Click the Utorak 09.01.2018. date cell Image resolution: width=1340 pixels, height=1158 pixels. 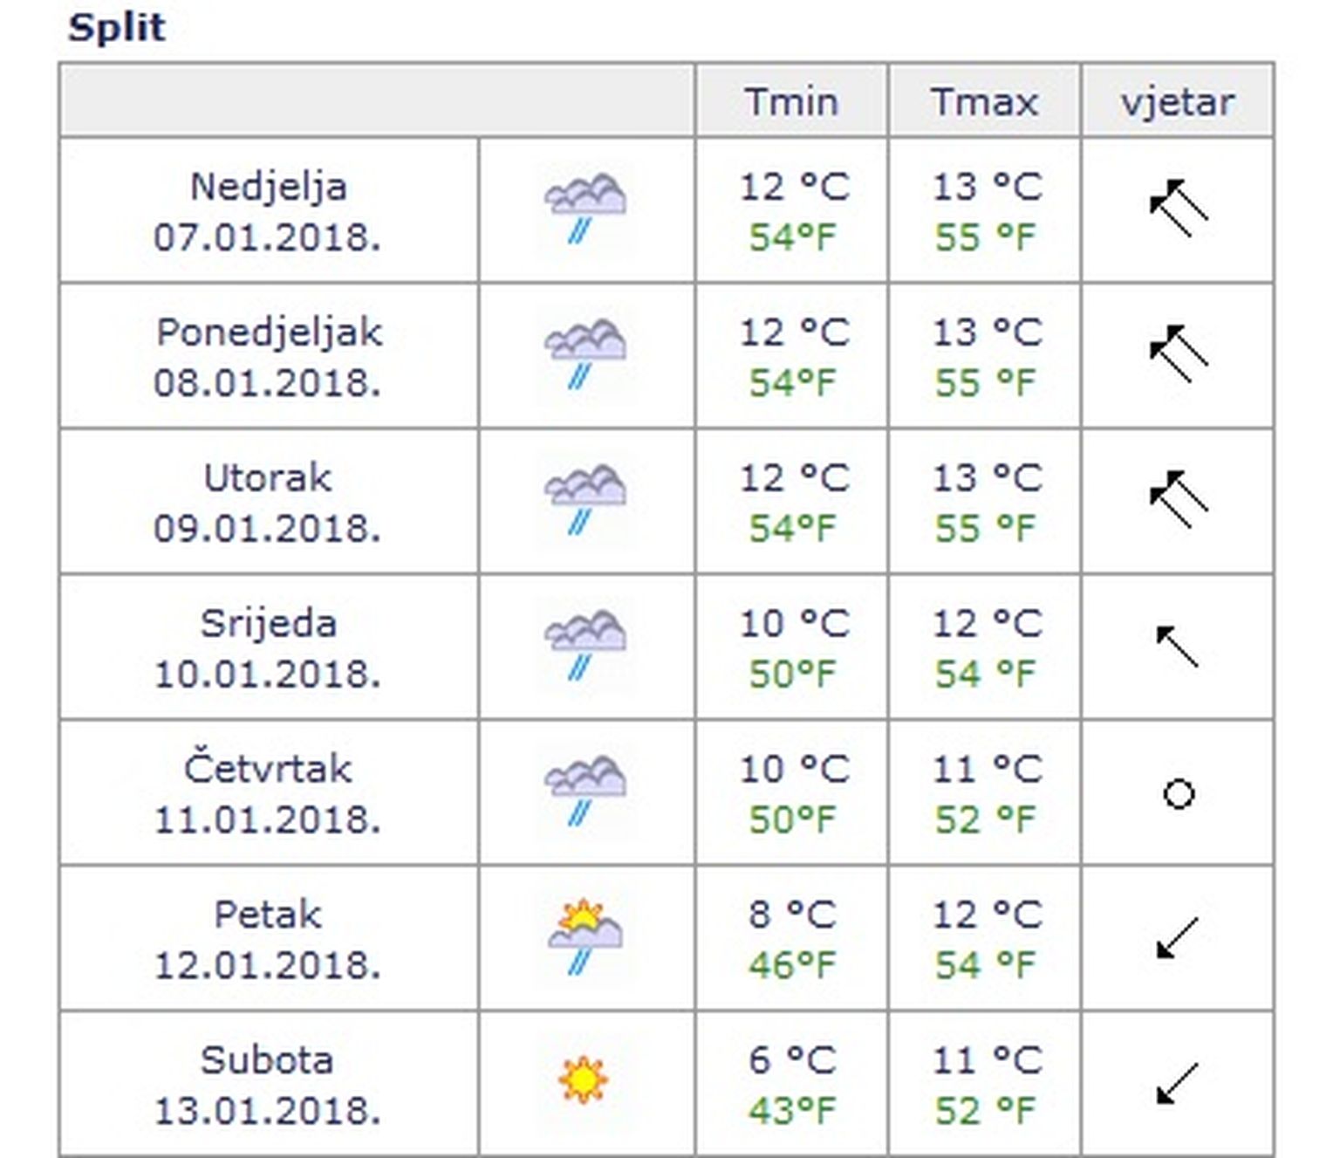268,503
